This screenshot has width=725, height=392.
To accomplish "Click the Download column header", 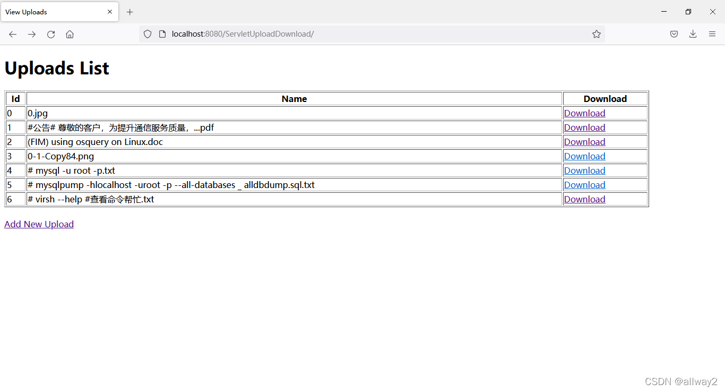I will point(605,99).
